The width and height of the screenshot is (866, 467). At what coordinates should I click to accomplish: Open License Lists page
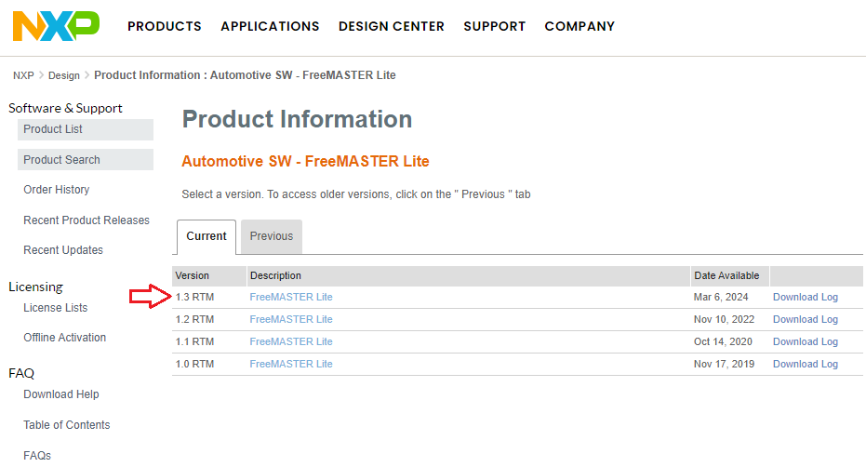[x=56, y=308]
